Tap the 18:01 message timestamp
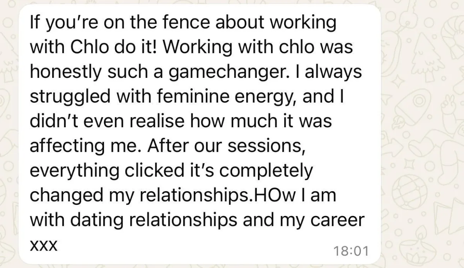 (351, 251)
